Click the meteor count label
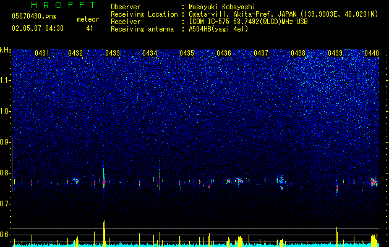The height and width of the screenshot is (247, 389). (88, 19)
